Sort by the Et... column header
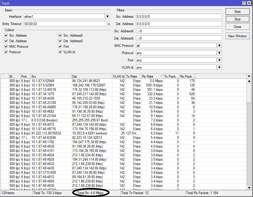Screen dimensions: 253x197 (15, 77)
